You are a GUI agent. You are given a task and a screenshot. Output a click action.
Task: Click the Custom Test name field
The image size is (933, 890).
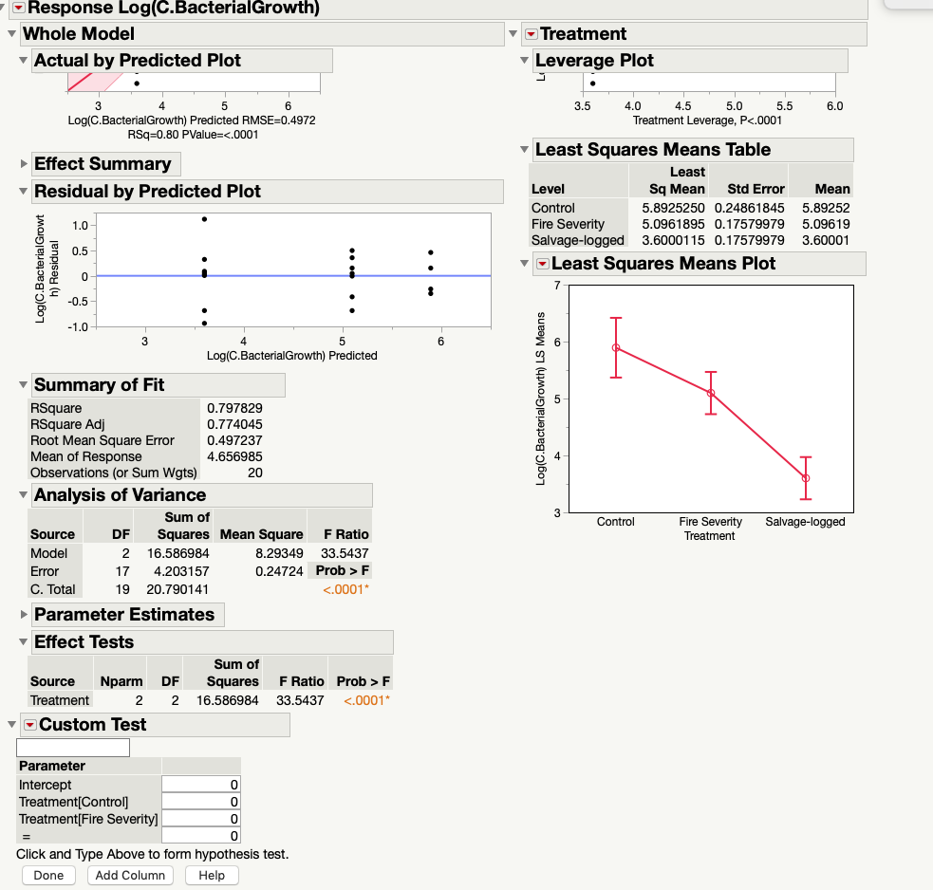(74, 747)
